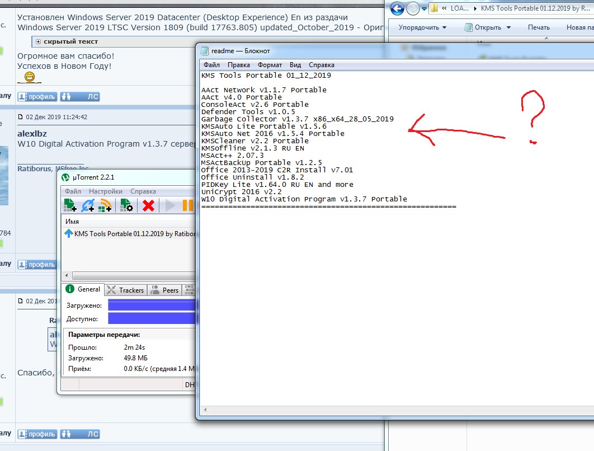This screenshot has height=451, width=594.
Task: Click the laughing smiley emoji in the forum post
Action: click(x=30, y=77)
